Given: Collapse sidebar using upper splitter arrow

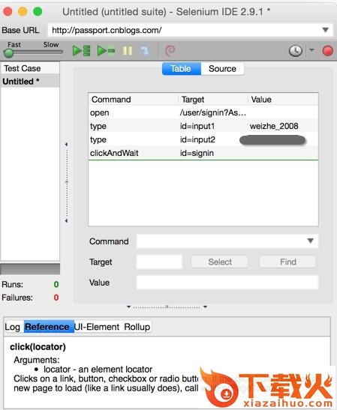Looking at the screenshot, I should click(x=66, y=145).
